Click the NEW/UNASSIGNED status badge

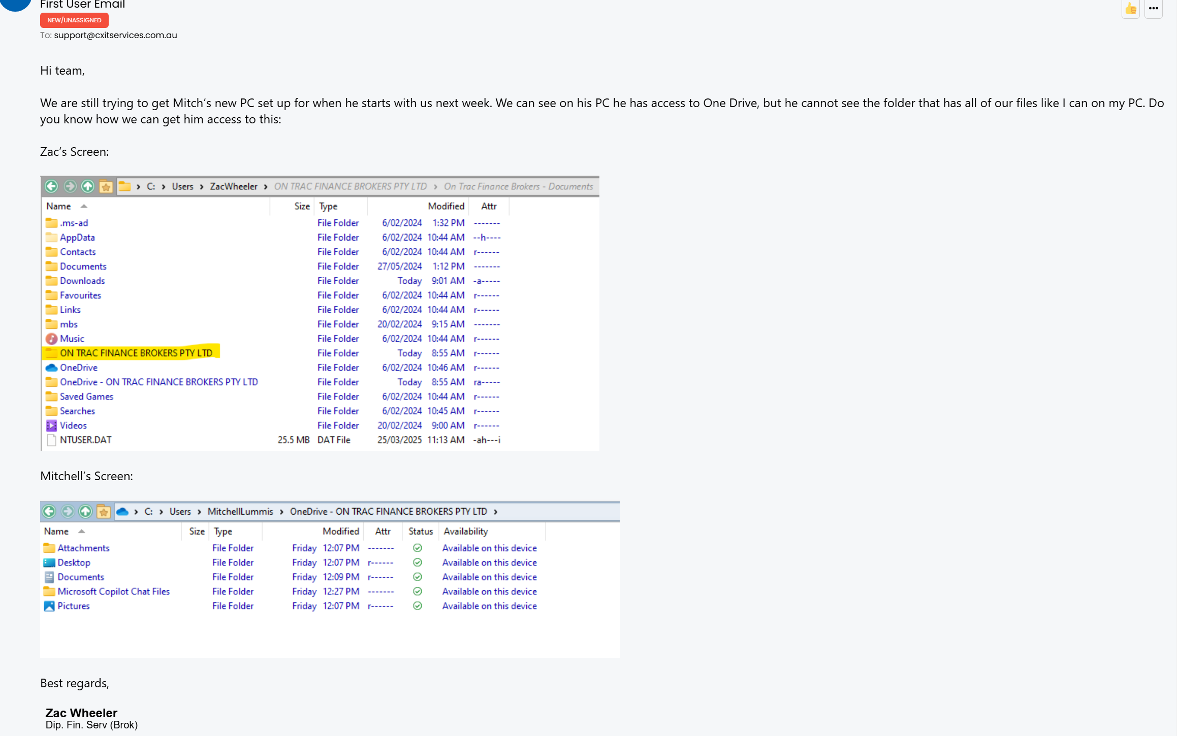click(x=74, y=20)
